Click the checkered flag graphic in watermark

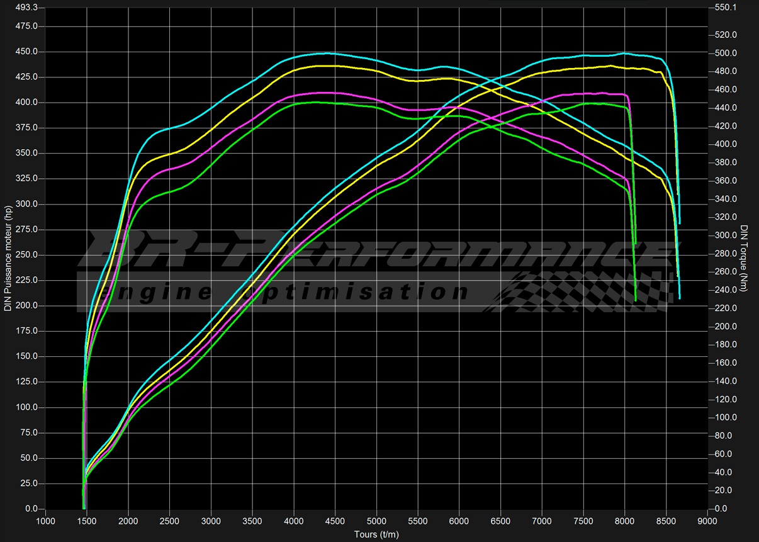click(x=579, y=292)
